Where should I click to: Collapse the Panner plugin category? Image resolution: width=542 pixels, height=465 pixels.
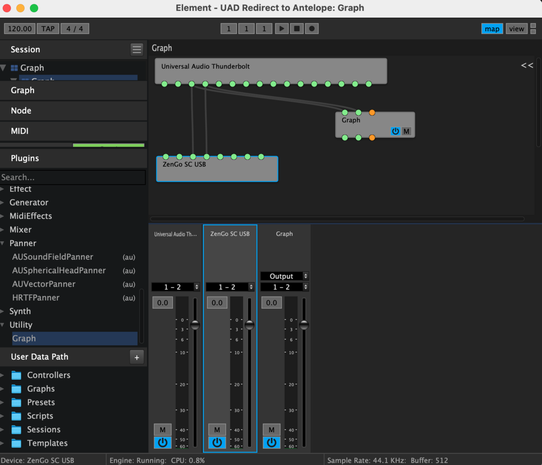pos(2,243)
